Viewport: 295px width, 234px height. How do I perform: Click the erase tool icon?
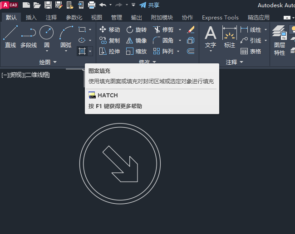coord(191,29)
